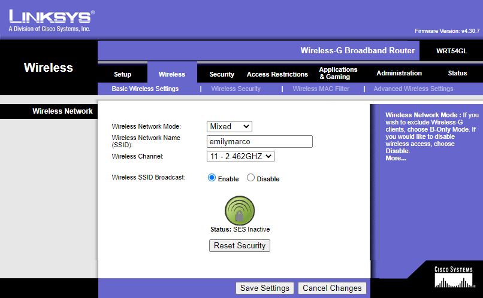The height and width of the screenshot is (298, 483).
Task: Open Wireless MAC Filter subtab
Action: click(x=321, y=89)
